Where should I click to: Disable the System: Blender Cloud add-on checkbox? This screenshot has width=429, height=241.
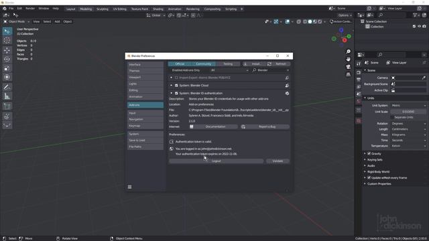tap(176, 86)
